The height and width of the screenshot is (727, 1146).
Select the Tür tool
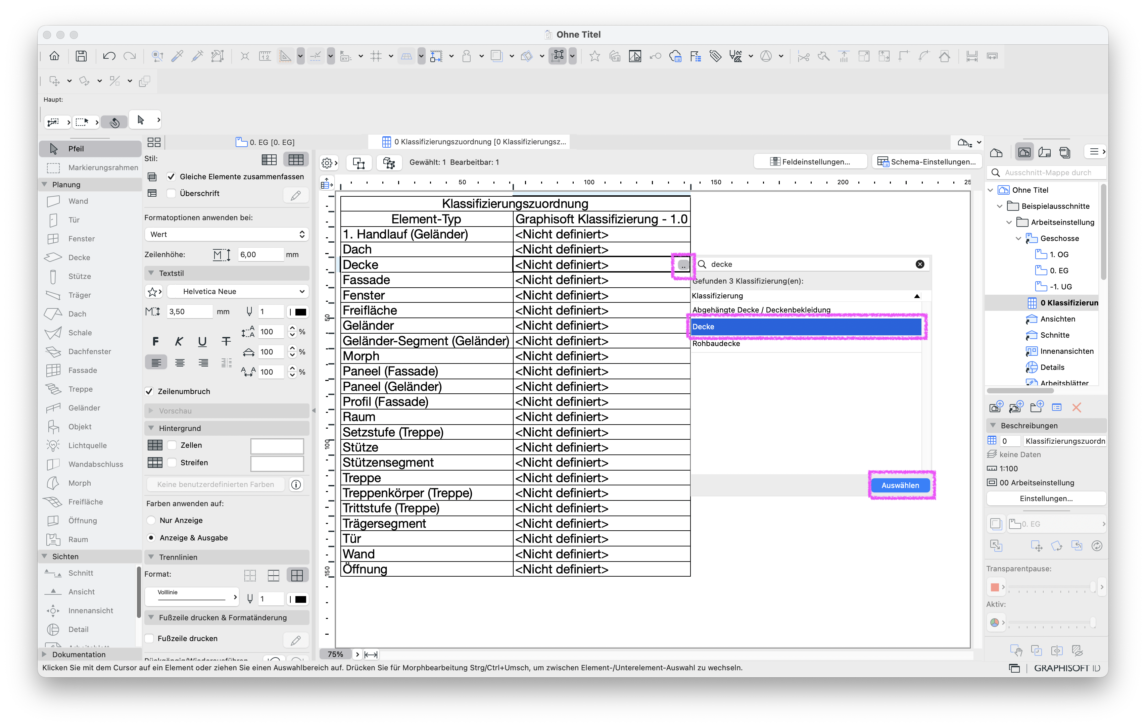90,220
